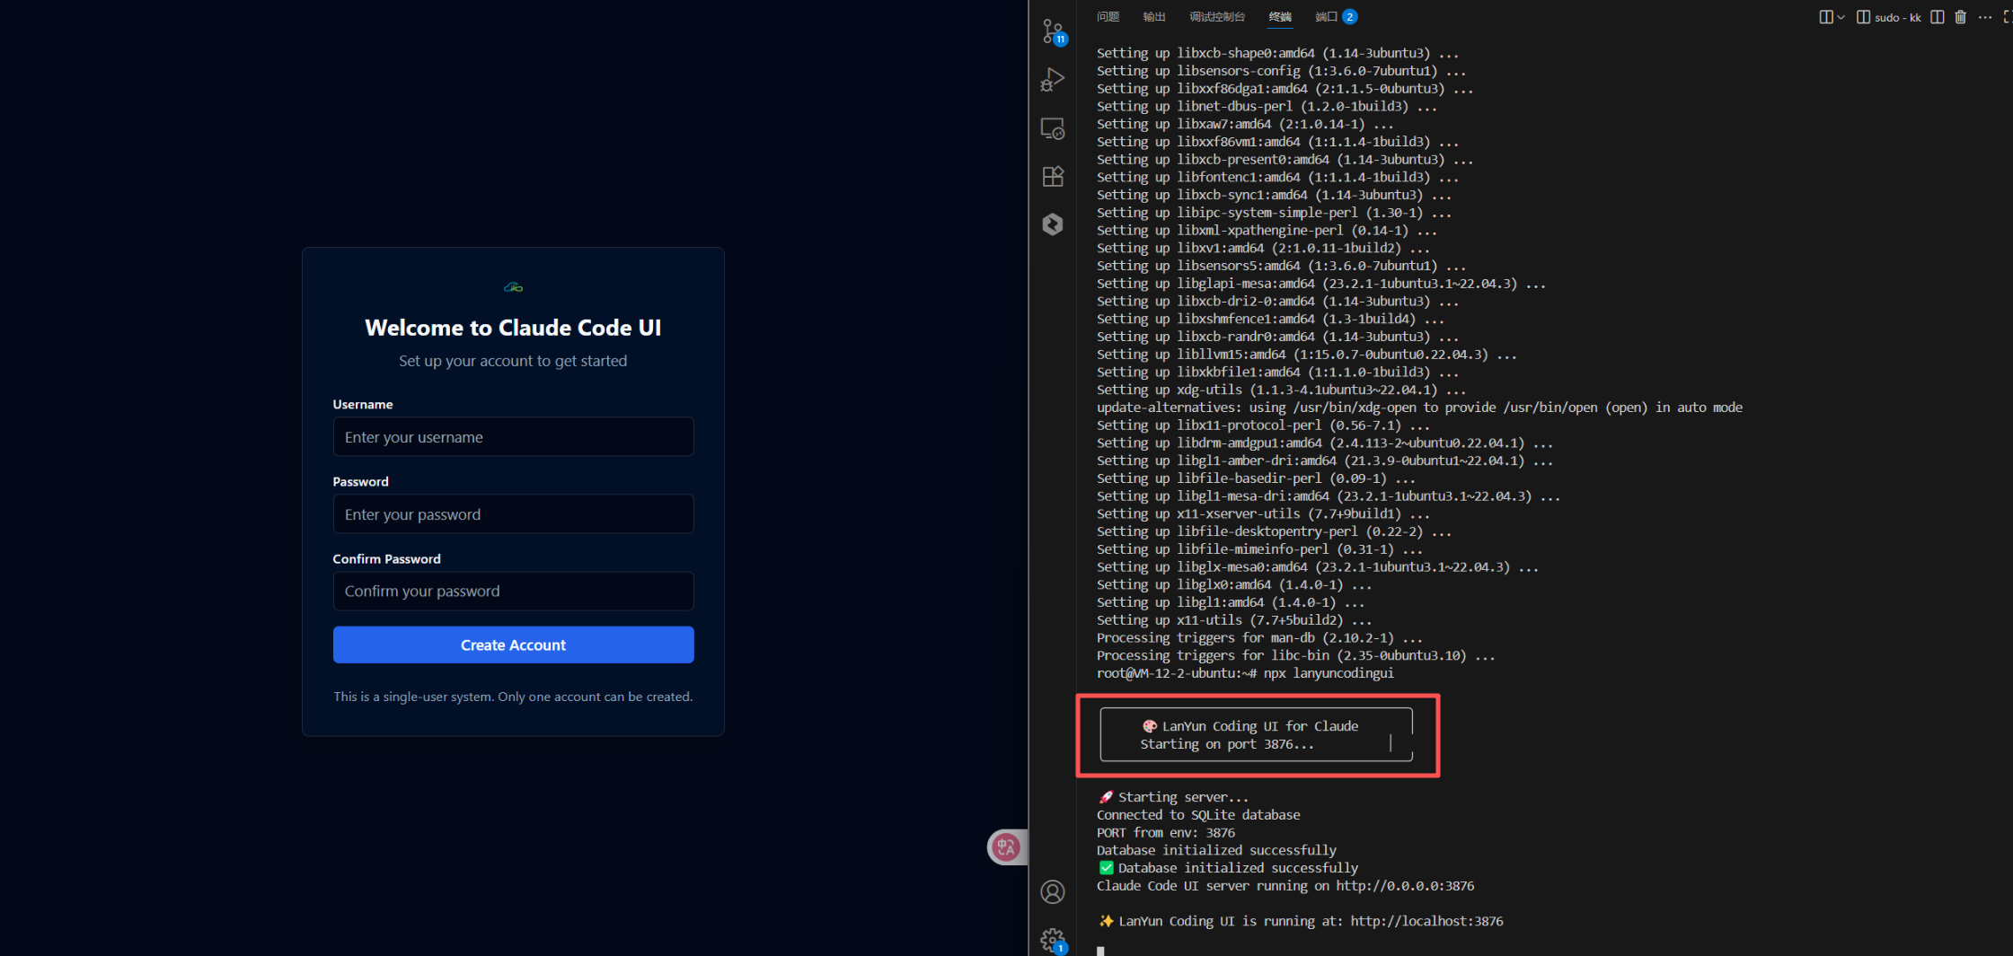Click the 'Setting up libglapi-mesa:amd64' line
The image size is (2013, 956).
pos(1321,284)
